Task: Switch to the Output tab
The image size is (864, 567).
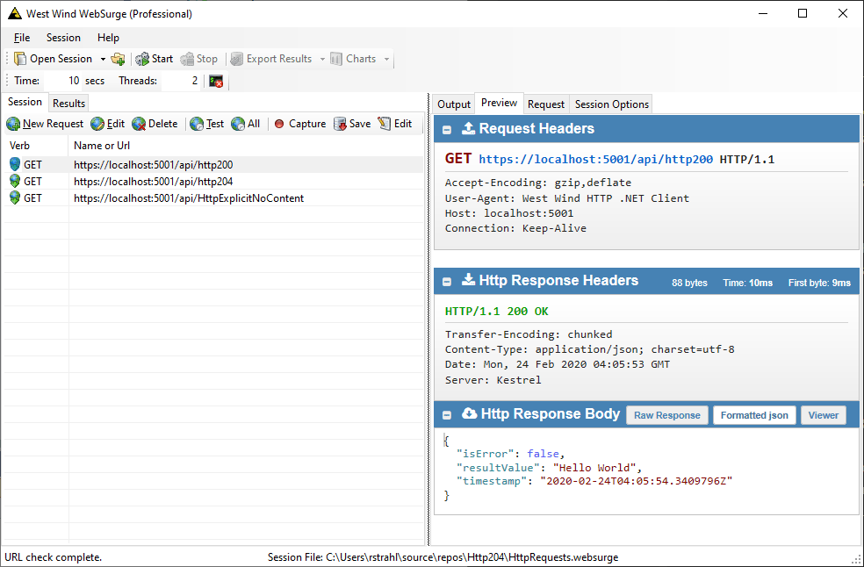Action: coord(454,104)
